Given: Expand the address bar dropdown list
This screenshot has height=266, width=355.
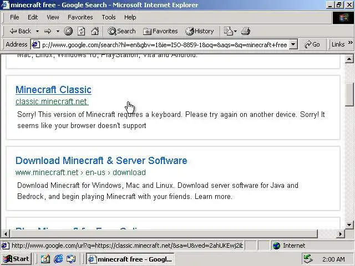Looking at the screenshot, I should (293, 44).
